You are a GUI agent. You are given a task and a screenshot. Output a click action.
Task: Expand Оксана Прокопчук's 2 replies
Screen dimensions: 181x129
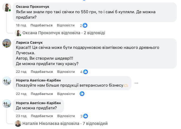64,33
